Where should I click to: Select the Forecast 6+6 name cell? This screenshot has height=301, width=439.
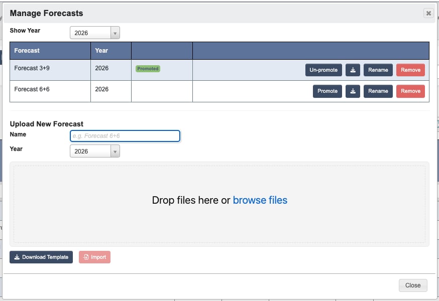(50, 91)
